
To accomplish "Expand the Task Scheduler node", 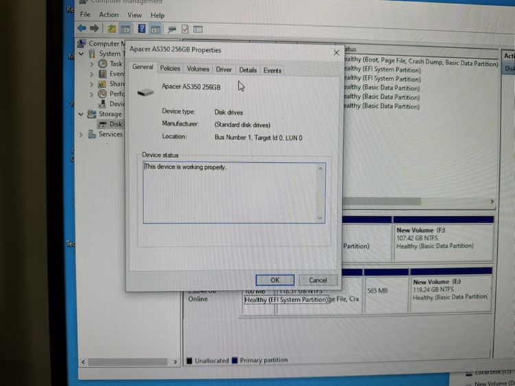I will 91,64.
